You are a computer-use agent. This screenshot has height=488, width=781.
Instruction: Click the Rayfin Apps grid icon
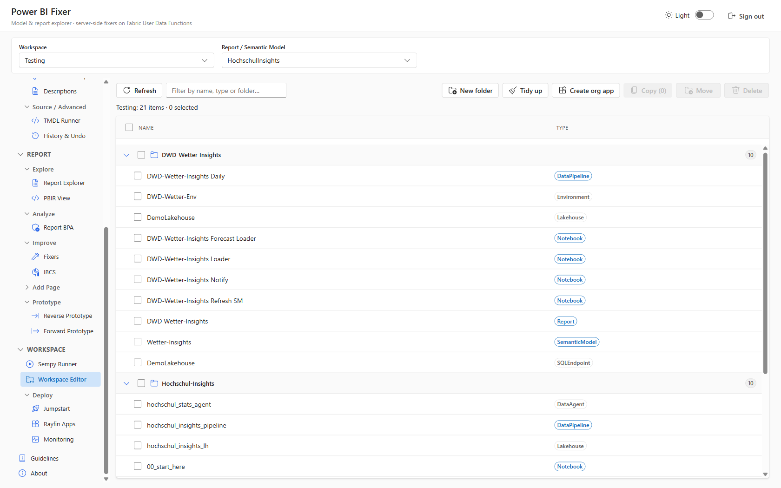[35, 424]
